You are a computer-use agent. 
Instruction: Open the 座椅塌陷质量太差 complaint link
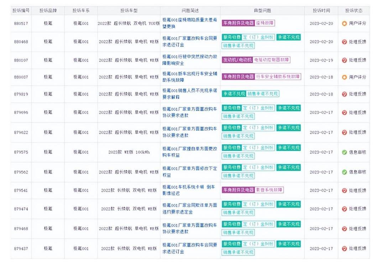[x=190, y=23]
